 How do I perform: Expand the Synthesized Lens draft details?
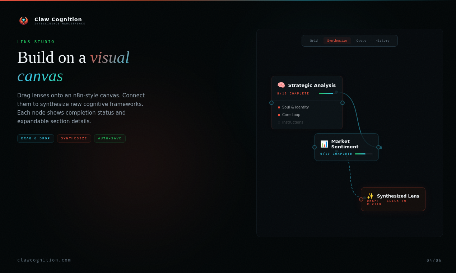tap(393, 199)
